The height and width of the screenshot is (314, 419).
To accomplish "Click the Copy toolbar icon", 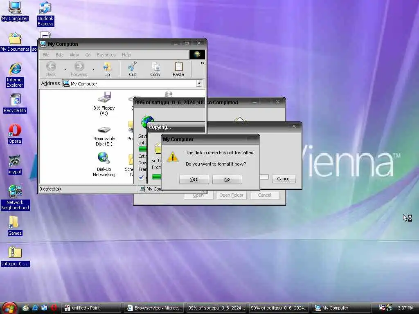I will [x=155, y=69].
